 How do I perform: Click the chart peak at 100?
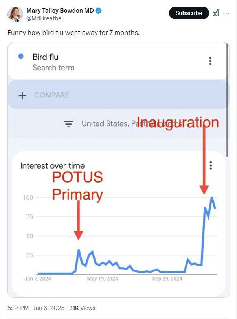212,197
